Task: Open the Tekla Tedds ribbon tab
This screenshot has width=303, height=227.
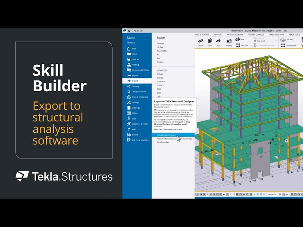Action: (x=294, y=35)
